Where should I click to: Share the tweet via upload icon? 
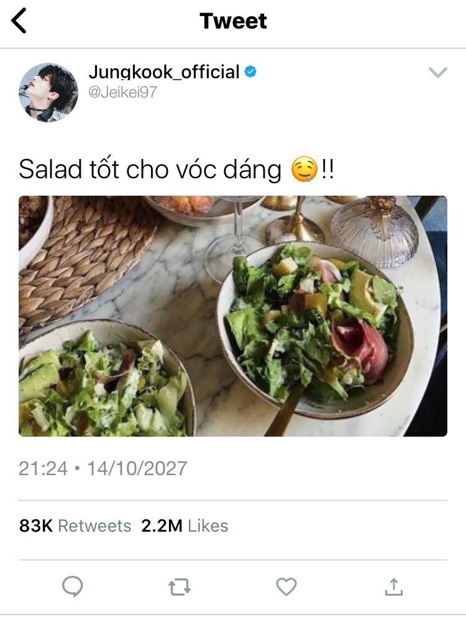[394, 587]
